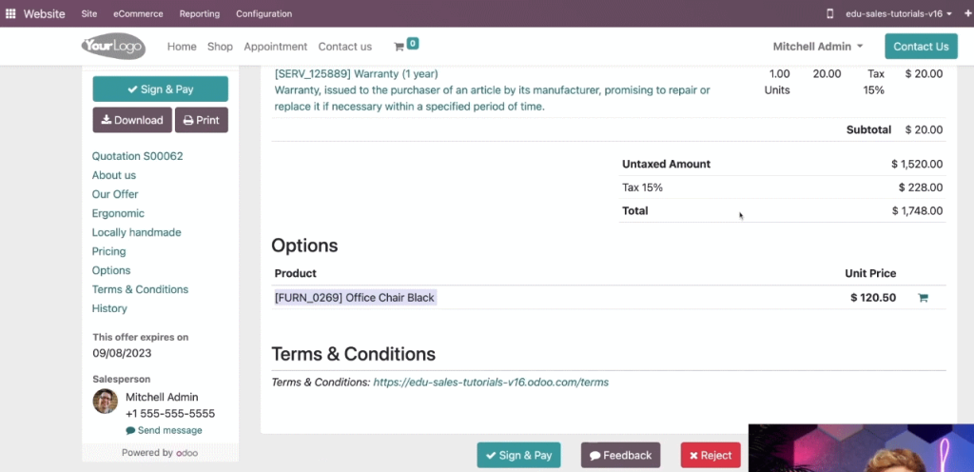974x472 pixels.
Task: Open the Terms & Conditions URL link
Action: click(x=491, y=383)
